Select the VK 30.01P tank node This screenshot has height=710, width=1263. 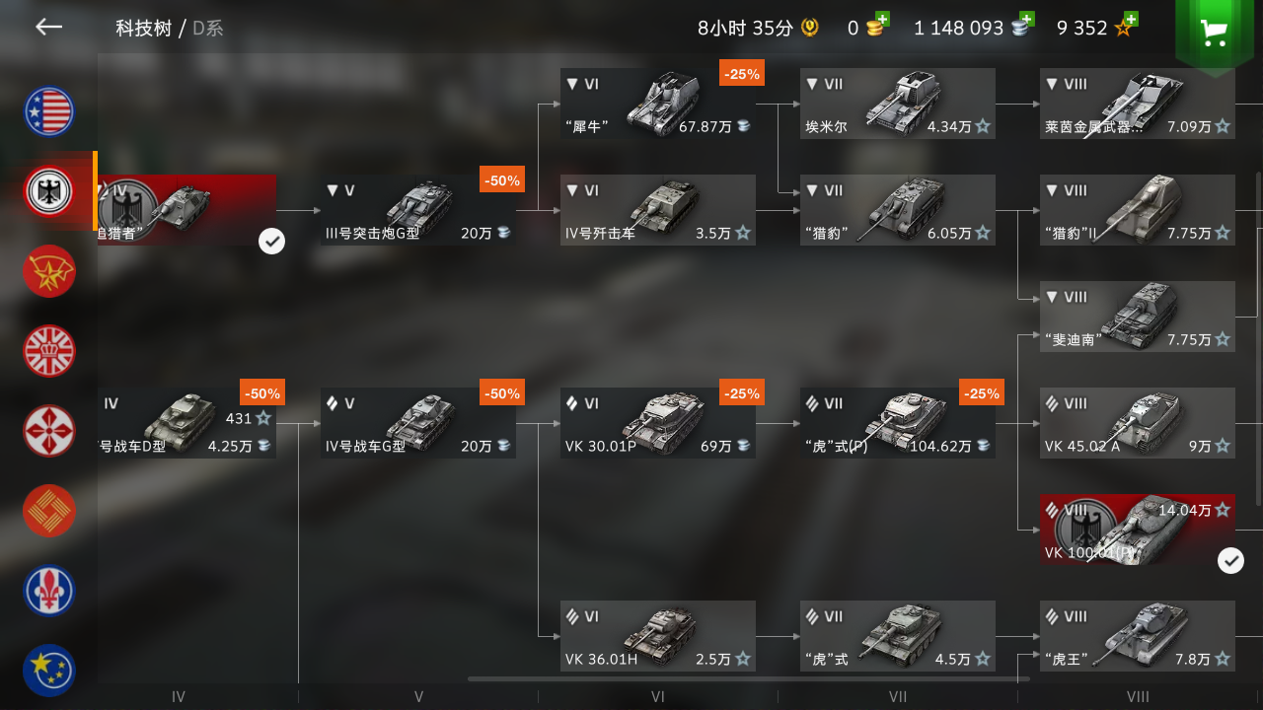point(658,423)
